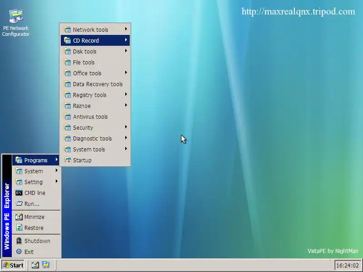Select the File tools menu label
The image size is (363, 272).
[84, 62]
